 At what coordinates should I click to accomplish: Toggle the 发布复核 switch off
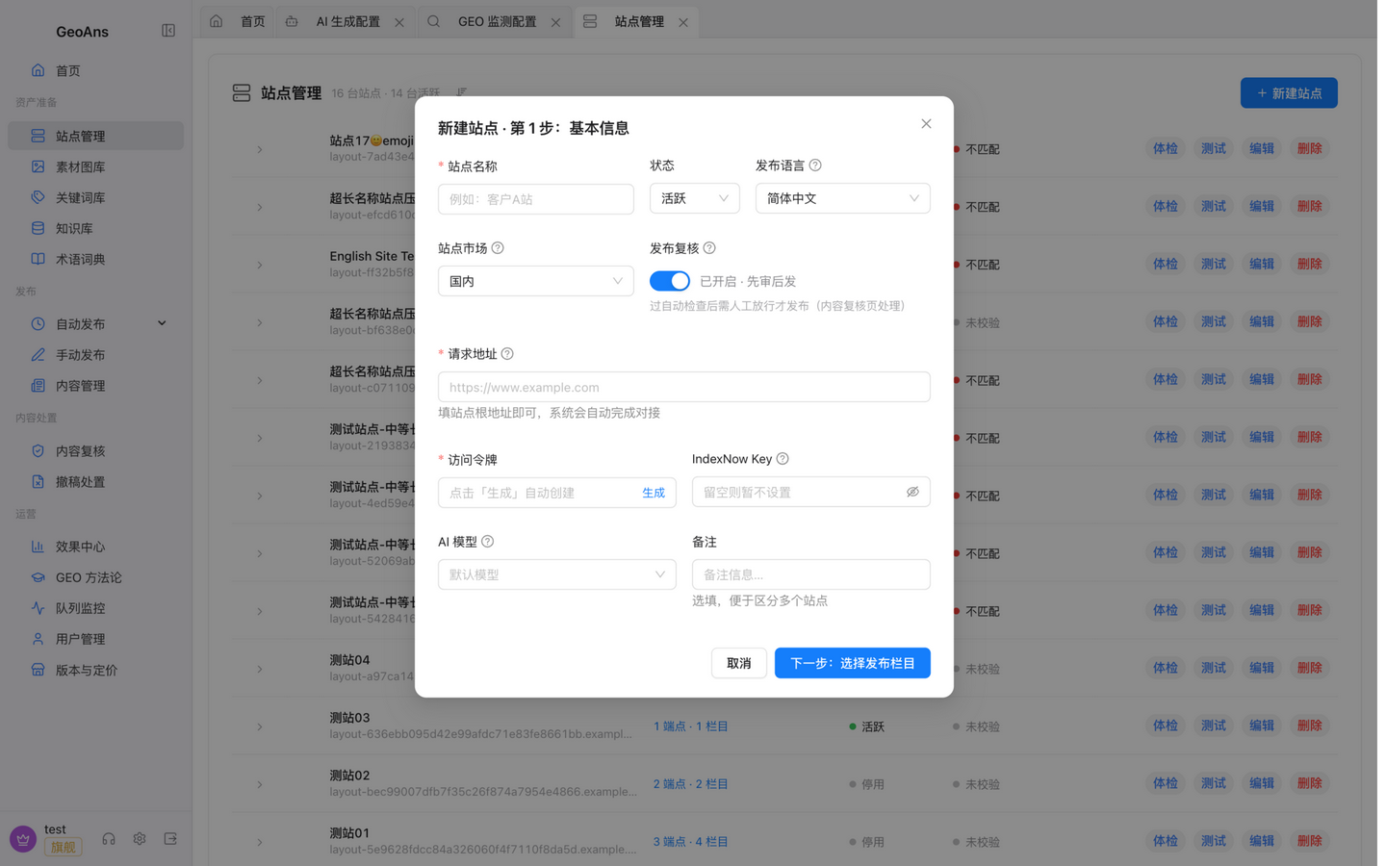pyautogui.click(x=670, y=281)
